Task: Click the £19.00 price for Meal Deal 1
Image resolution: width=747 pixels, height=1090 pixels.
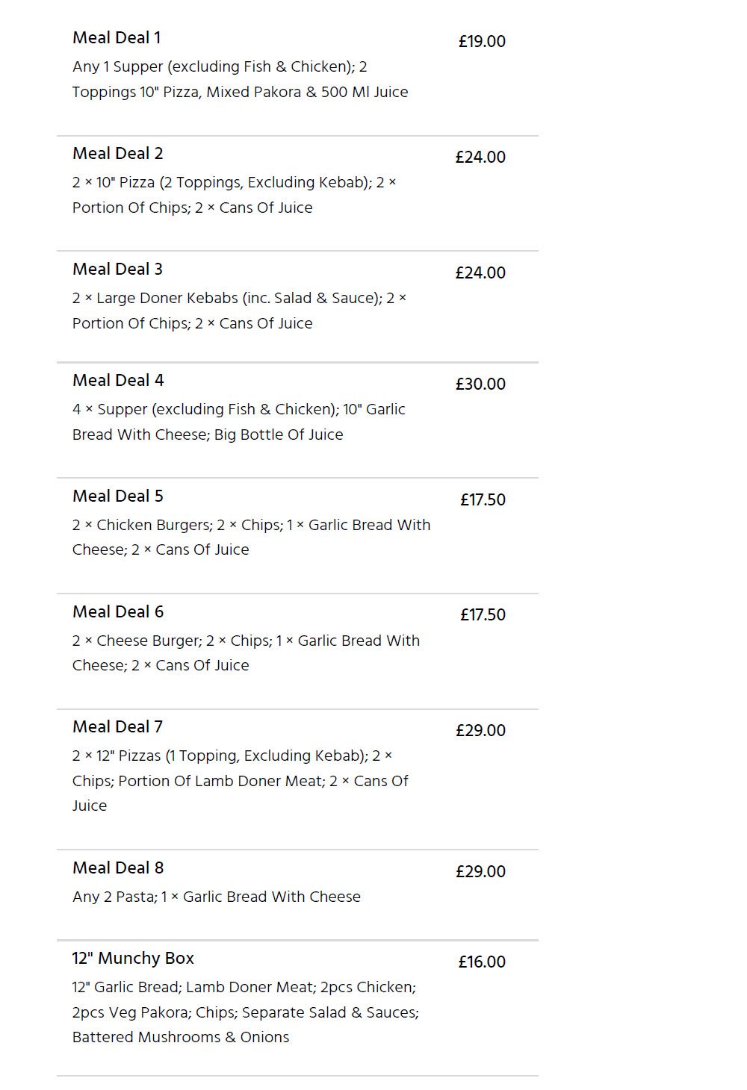Action: pos(482,42)
